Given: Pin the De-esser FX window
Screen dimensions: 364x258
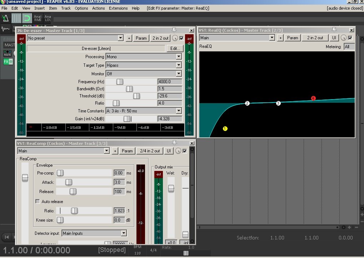Looking at the screenshot, I should point(174,30).
